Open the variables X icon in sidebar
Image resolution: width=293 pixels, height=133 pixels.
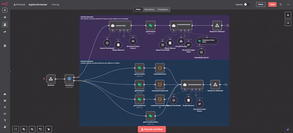[5, 107]
